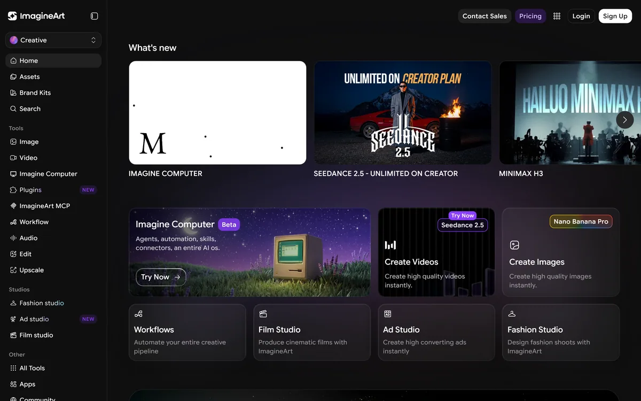Viewport: 641px width, 401px height.
Task: Open the ImagineArt MCP sidebar item label
Action: point(45,206)
